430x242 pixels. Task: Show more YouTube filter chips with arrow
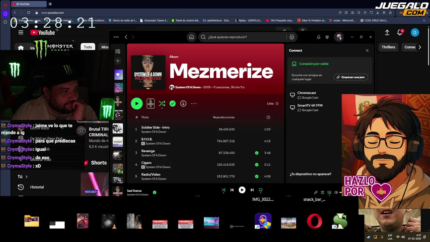[x=420, y=47]
